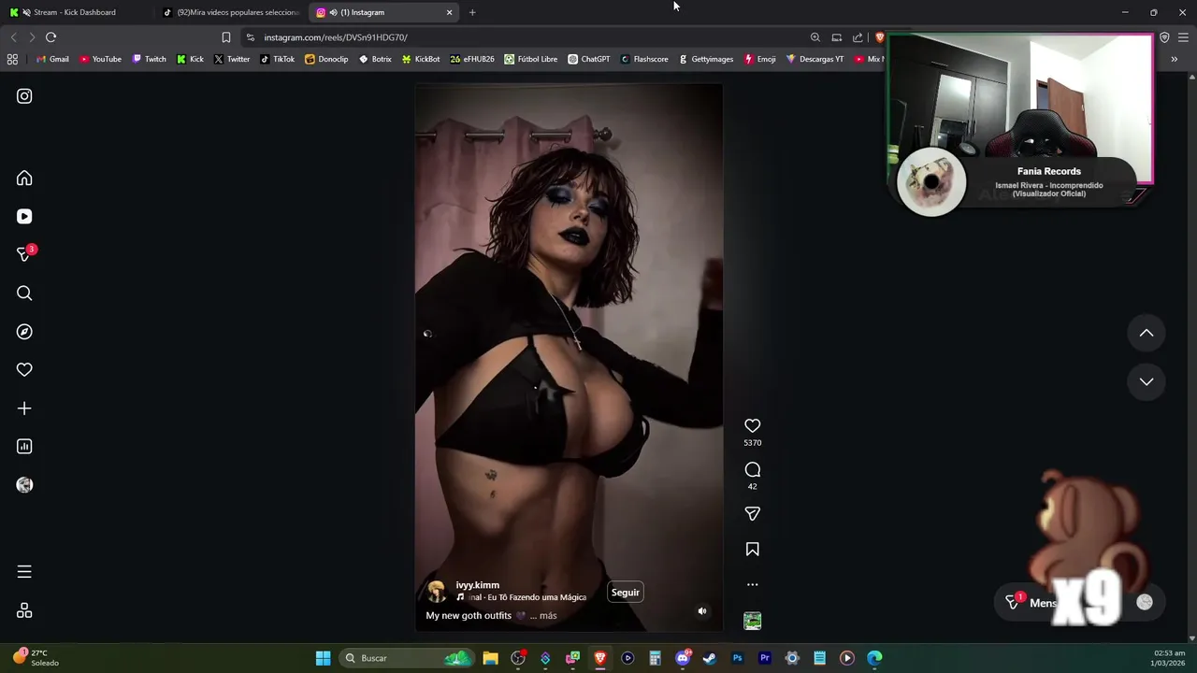This screenshot has height=673, width=1197.
Task: Open the Instagram search magnifier icon
Action: [x=24, y=294]
